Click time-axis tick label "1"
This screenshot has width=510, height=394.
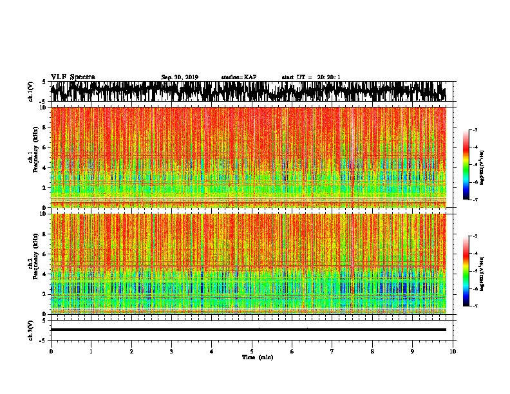point(91,352)
